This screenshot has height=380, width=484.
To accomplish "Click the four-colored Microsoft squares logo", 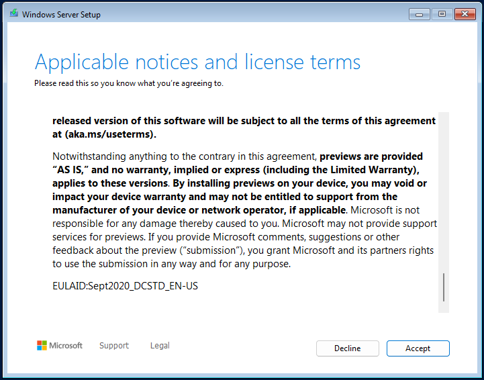I will point(42,346).
